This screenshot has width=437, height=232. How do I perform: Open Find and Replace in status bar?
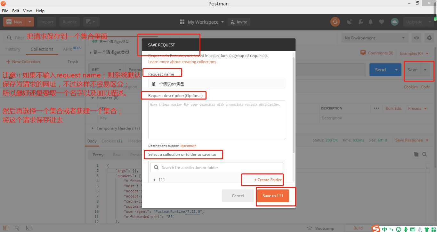(x=17, y=228)
